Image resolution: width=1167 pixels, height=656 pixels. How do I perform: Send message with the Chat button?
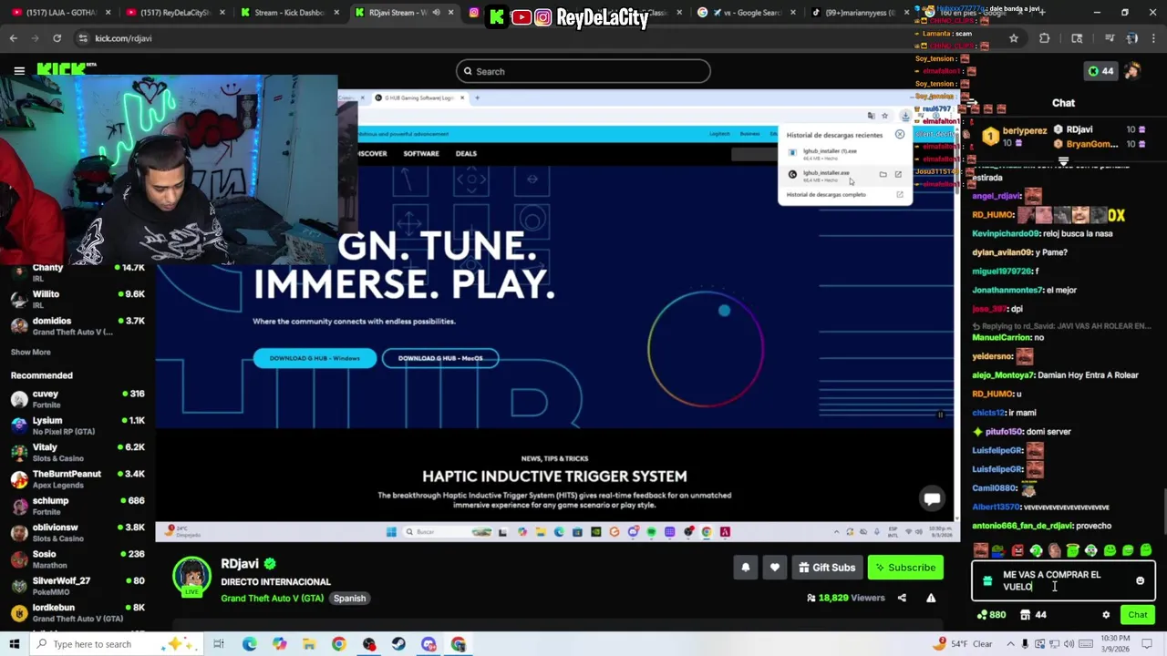tap(1137, 615)
